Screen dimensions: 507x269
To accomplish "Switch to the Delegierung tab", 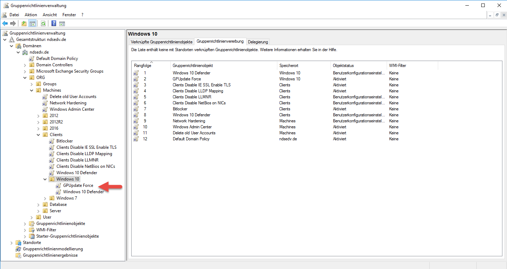I will tap(258, 42).
